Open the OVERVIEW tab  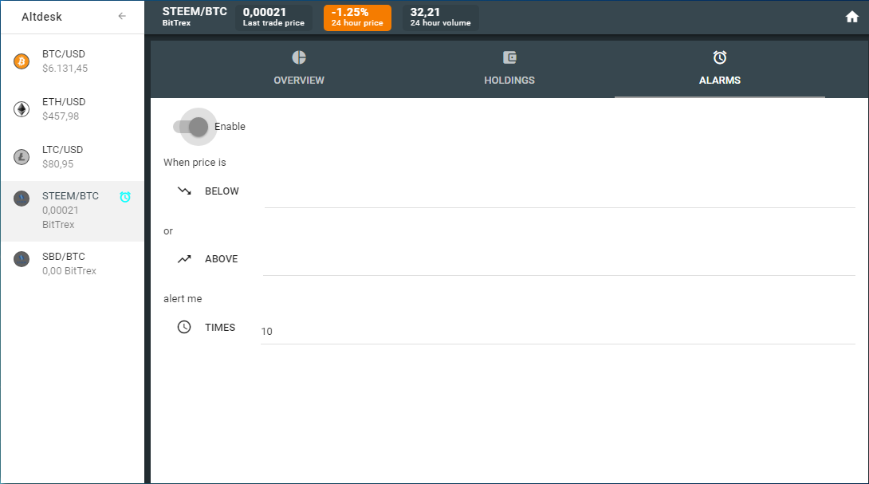(299, 69)
